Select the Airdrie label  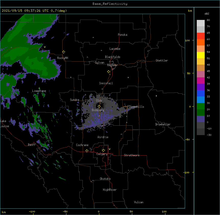[x=103, y=137]
